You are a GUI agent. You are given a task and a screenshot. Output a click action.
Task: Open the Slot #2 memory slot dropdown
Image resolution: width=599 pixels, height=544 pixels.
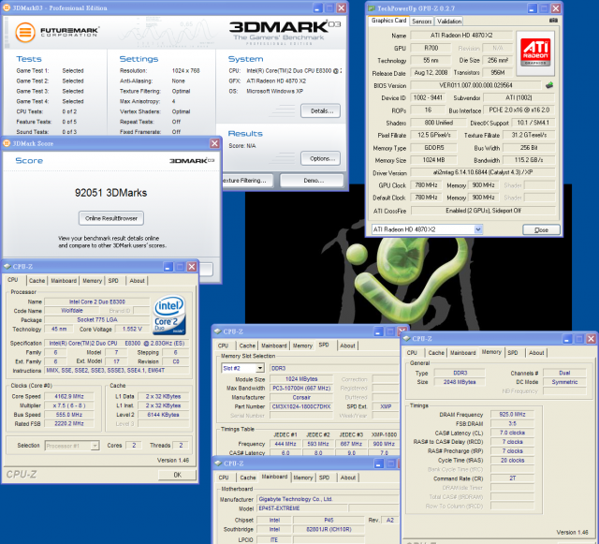click(x=260, y=368)
